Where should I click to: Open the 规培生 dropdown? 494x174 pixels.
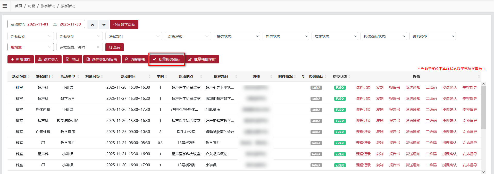pos(31,47)
